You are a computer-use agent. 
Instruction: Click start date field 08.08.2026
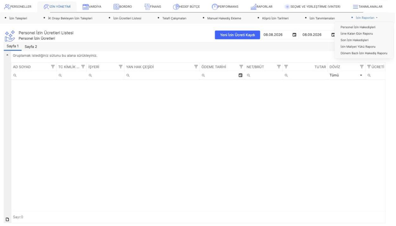(x=277, y=35)
